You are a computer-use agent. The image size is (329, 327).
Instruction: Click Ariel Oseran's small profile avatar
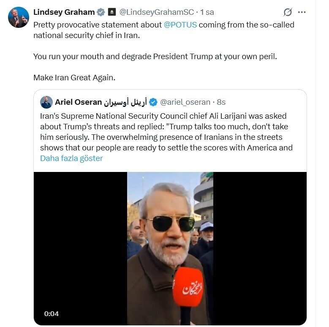(46, 102)
